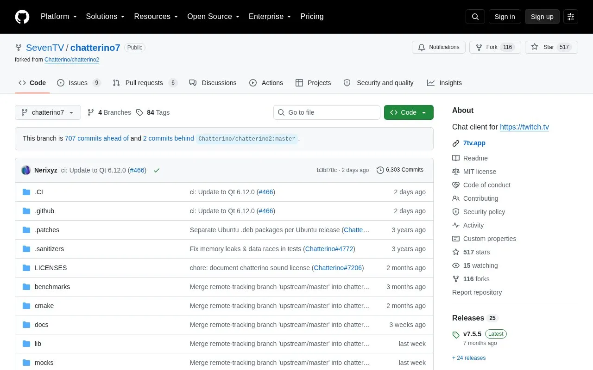This screenshot has height=370, width=593.
Task: Expand the Open Source menu
Action: point(213,17)
